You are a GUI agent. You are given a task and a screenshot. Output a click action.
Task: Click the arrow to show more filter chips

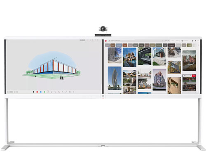pos(198,45)
